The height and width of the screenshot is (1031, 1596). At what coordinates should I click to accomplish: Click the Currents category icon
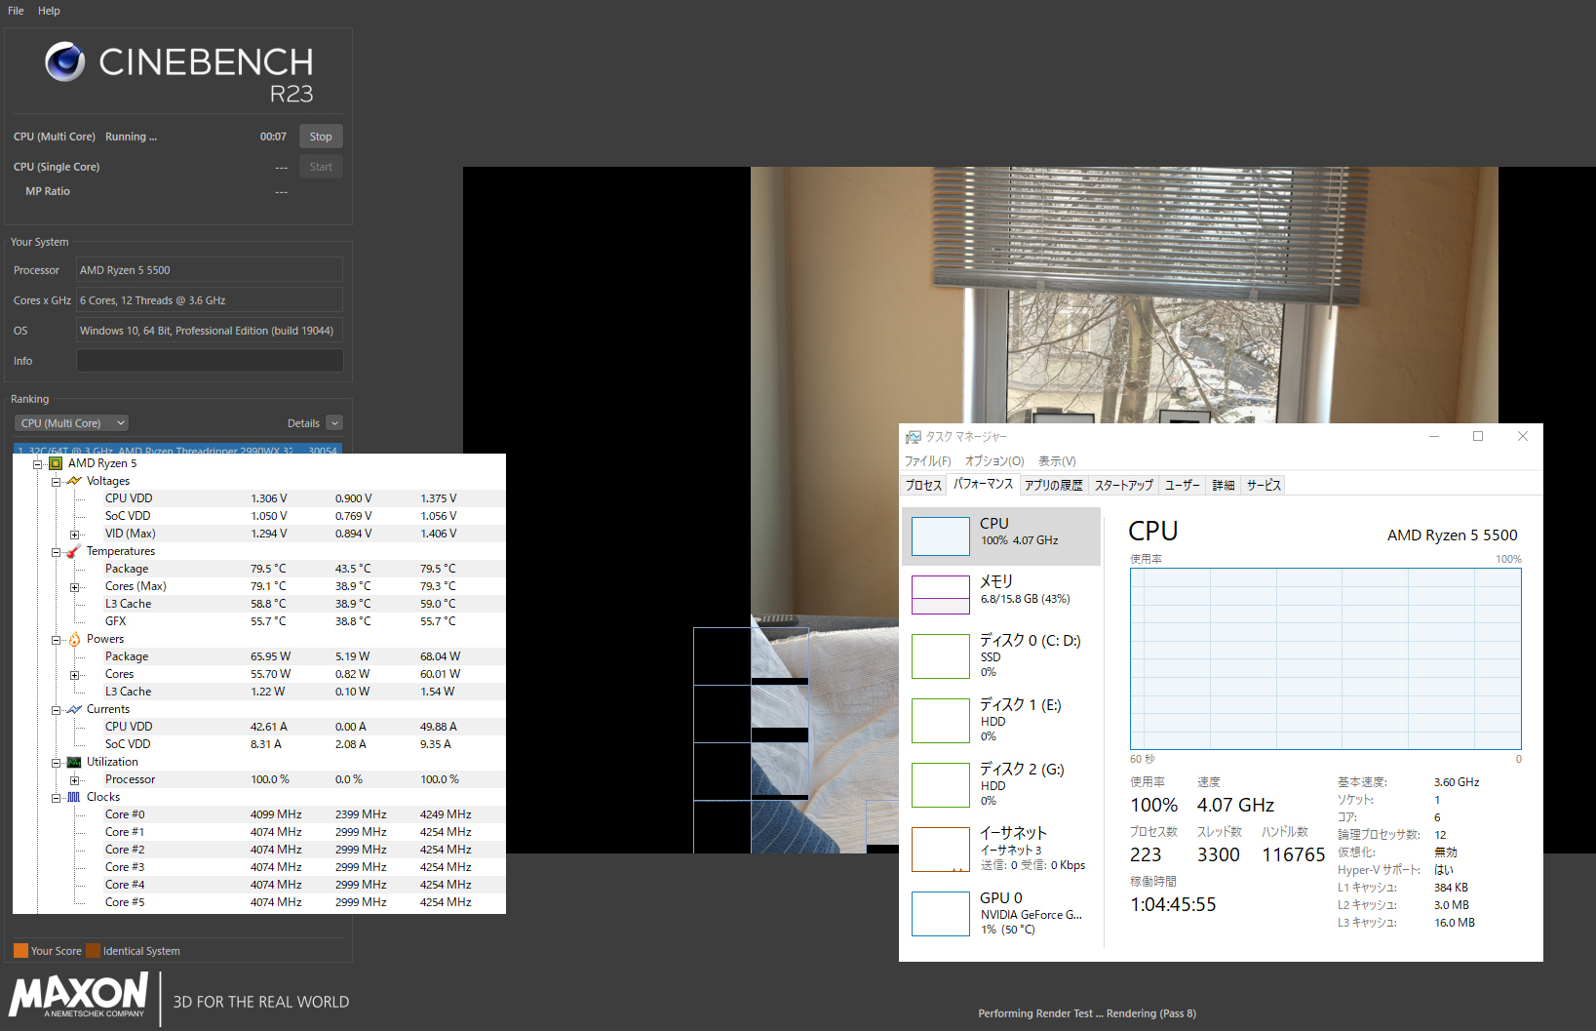click(74, 709)
